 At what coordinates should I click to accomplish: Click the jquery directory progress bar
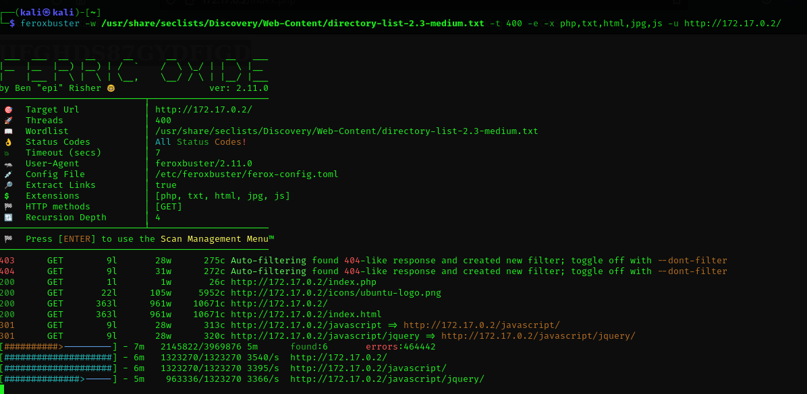(58, 379)
